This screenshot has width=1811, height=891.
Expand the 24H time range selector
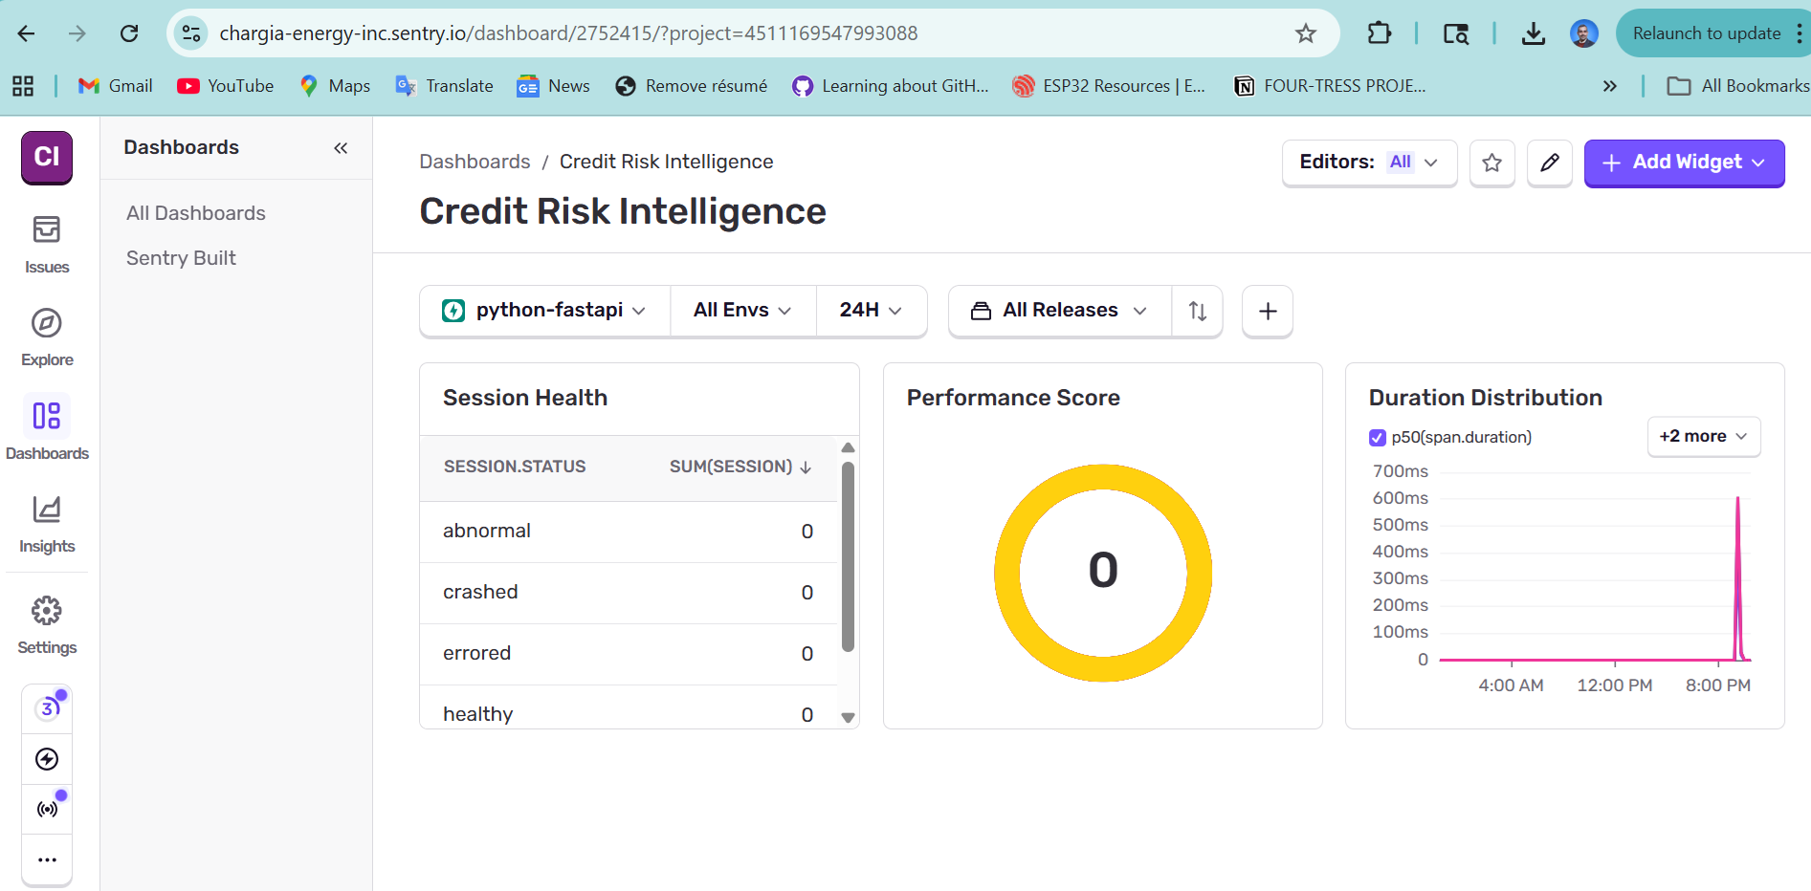click(870, 311)
